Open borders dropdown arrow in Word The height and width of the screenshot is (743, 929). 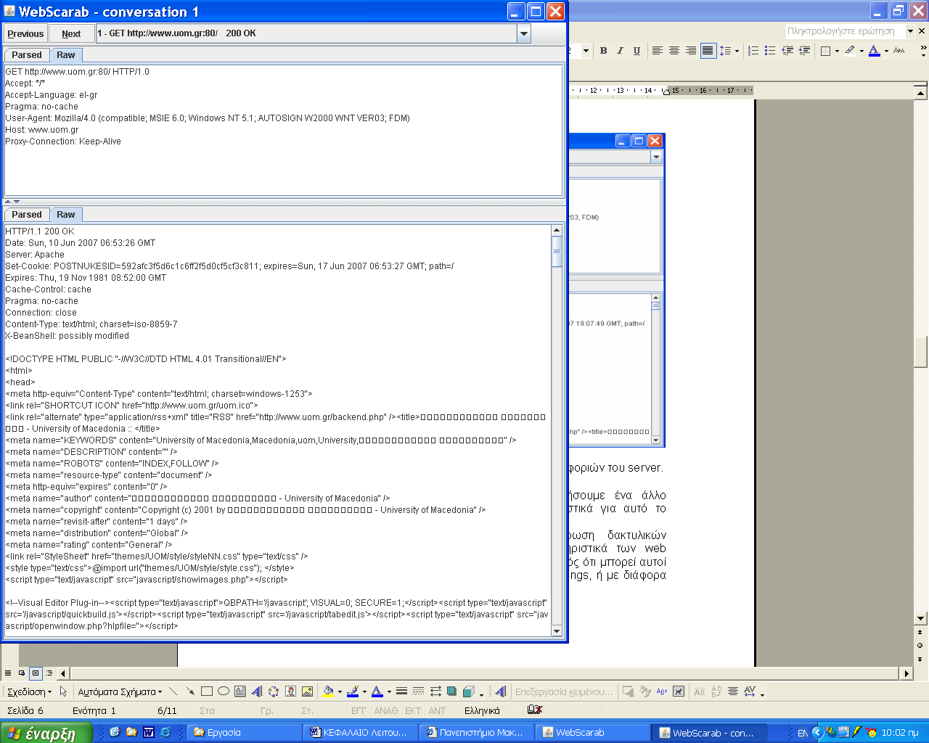[x=837, y=51]
